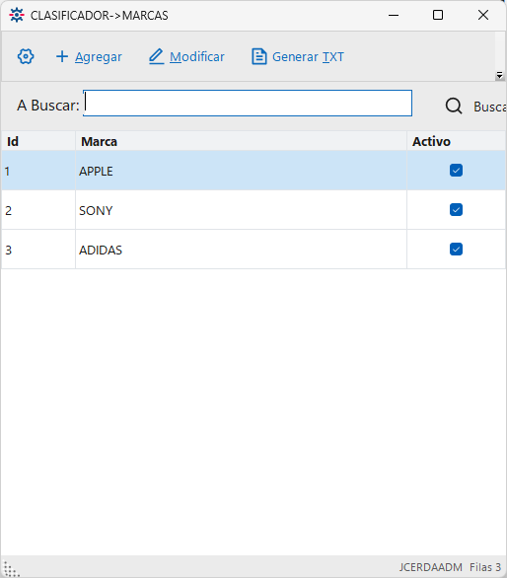
Task: Select the APPLE row cell
Action: [x=241, y=171]
